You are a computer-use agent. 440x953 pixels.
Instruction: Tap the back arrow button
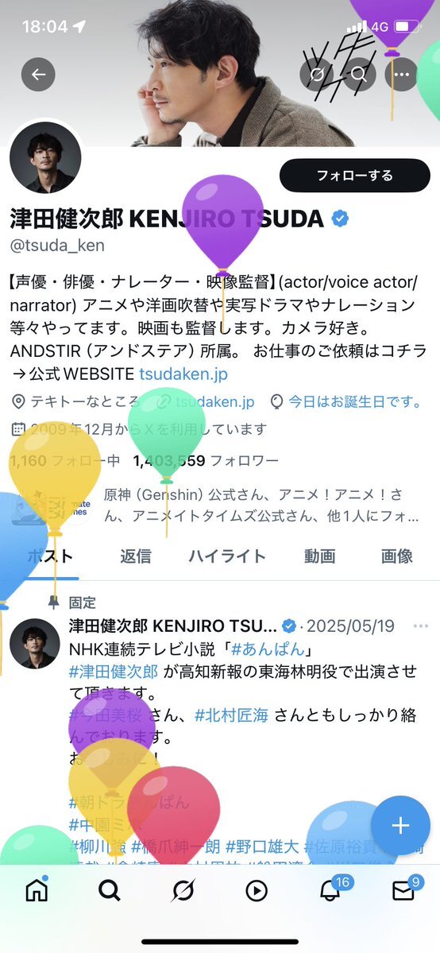point(38,74)
